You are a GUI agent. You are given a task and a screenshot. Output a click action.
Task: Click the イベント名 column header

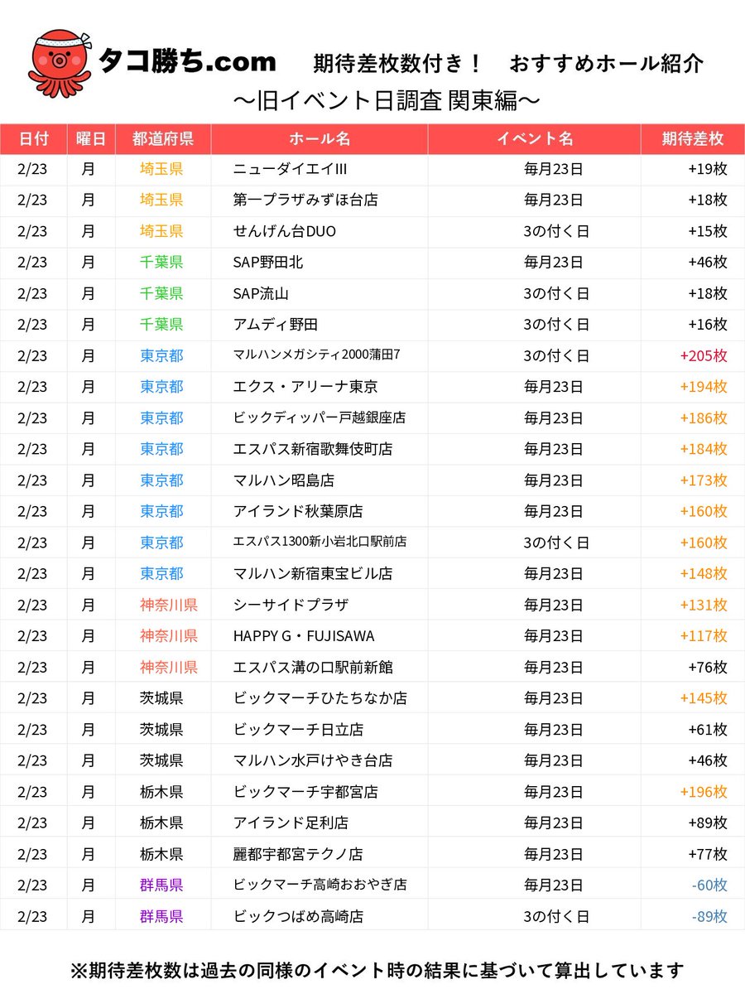point(535,138)
